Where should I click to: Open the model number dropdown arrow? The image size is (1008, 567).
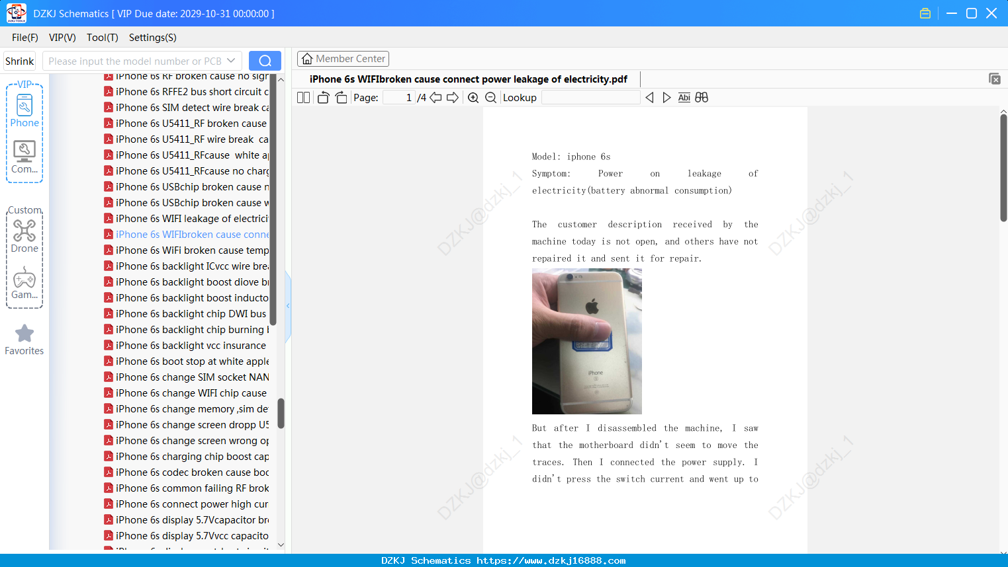point(231,61)
